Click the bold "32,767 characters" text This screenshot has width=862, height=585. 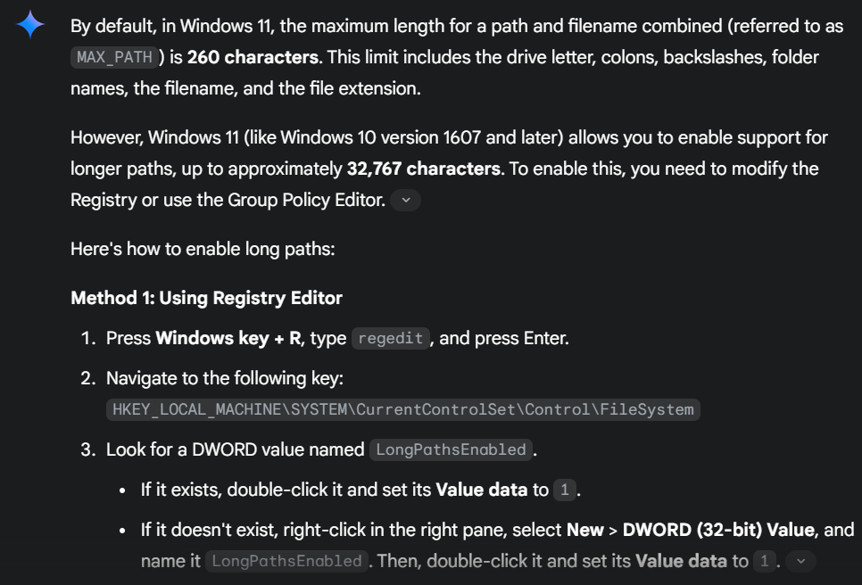(423, 169)
